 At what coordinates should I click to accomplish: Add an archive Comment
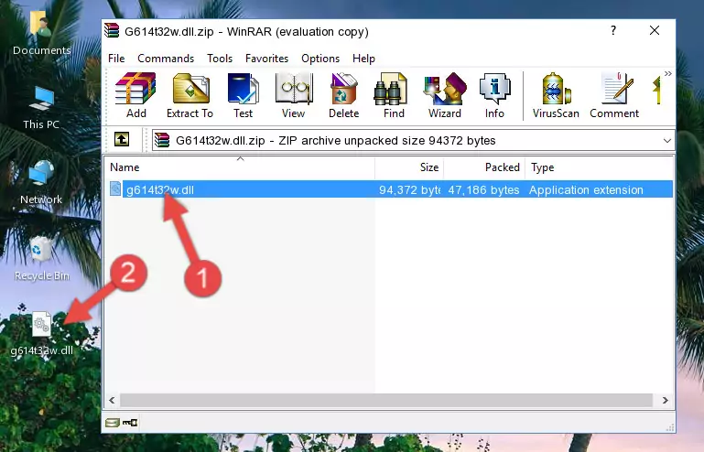coord(614,95)
